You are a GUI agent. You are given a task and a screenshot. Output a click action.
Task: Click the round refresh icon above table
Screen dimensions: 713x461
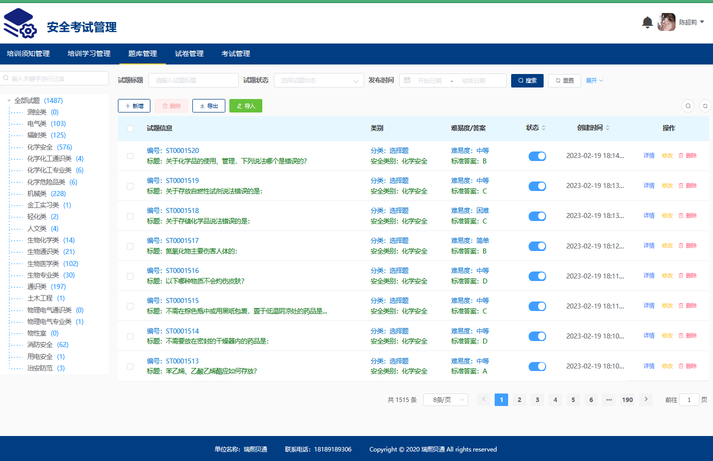coord(705,106)
